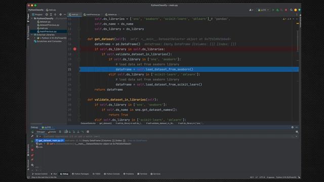Toggle the read-only lock icon in status bar
The height and width of the screenshot is (182, 324).
[x=299, y=177]
